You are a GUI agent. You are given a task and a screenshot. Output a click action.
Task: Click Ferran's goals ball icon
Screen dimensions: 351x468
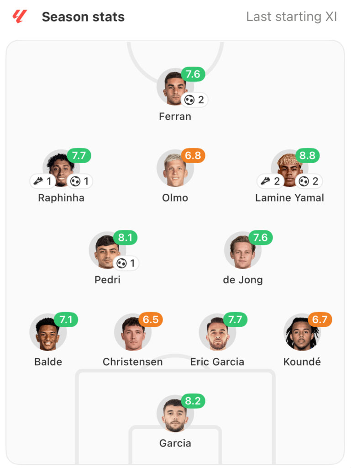pos(189,100)
